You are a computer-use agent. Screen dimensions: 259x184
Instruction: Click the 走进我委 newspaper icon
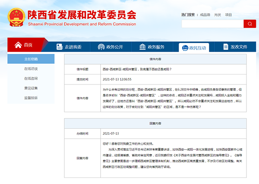point(59,47)
